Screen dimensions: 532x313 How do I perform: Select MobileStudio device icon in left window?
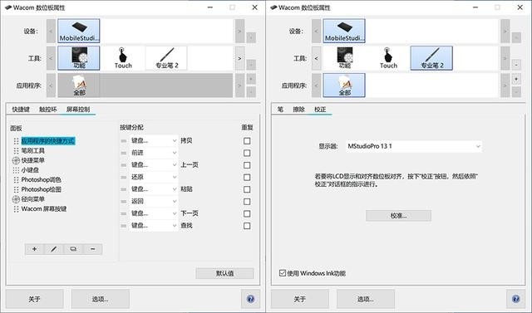[79, 31]
